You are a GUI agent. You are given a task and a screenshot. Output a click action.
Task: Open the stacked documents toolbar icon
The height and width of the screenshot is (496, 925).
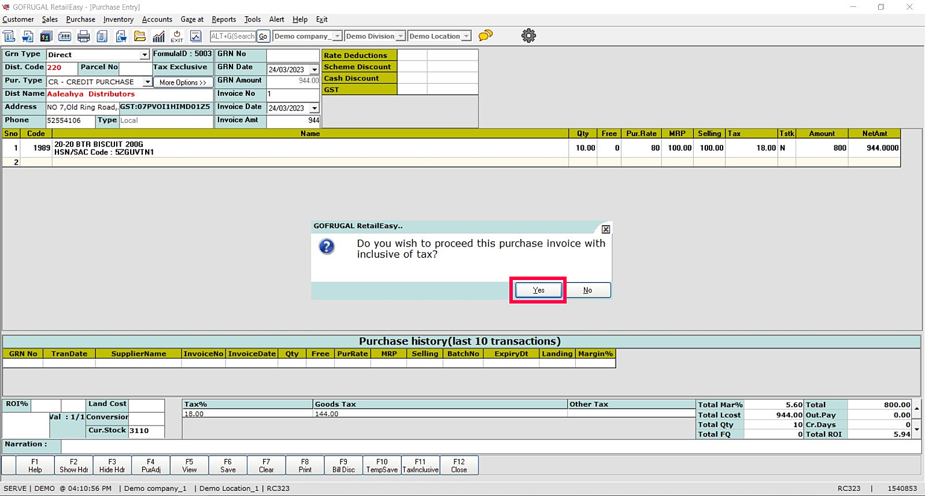click(x=102, y=36)
